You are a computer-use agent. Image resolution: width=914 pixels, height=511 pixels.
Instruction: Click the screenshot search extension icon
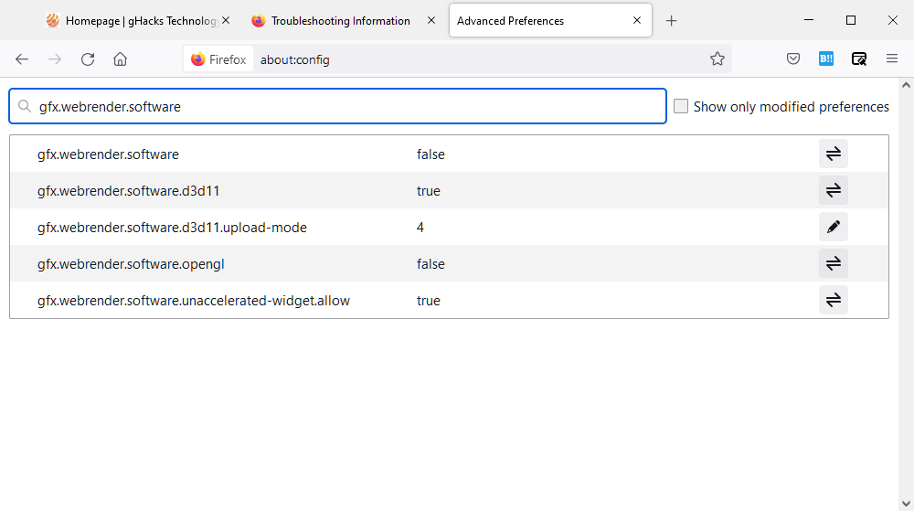tap(858, 59)
